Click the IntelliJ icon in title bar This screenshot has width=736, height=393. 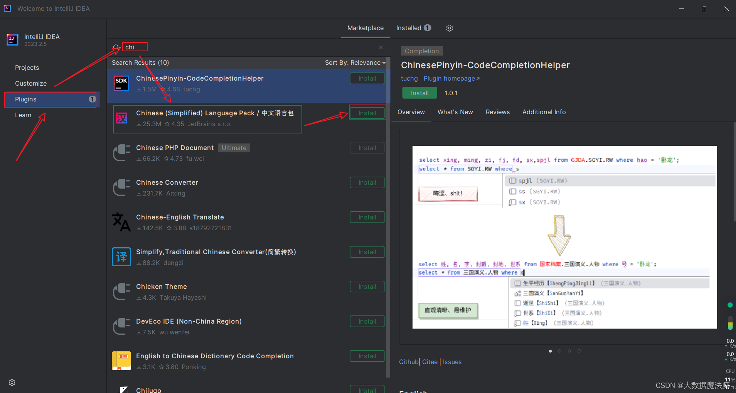(8, 8)
